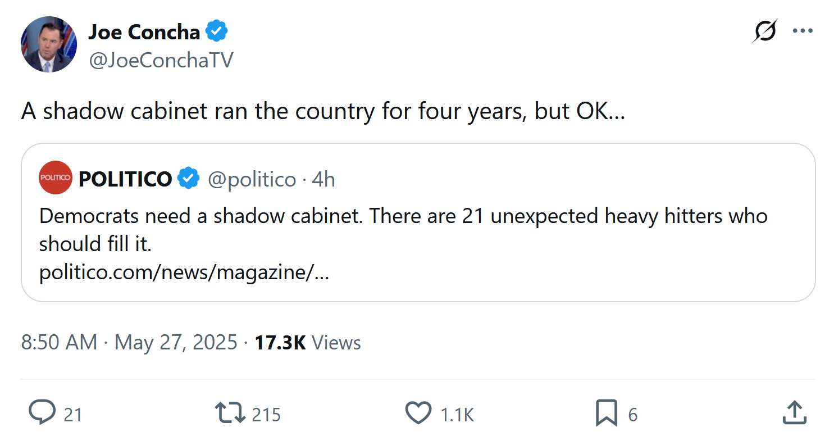Repost this tweet using retweet icon

(x=231, y=413)
